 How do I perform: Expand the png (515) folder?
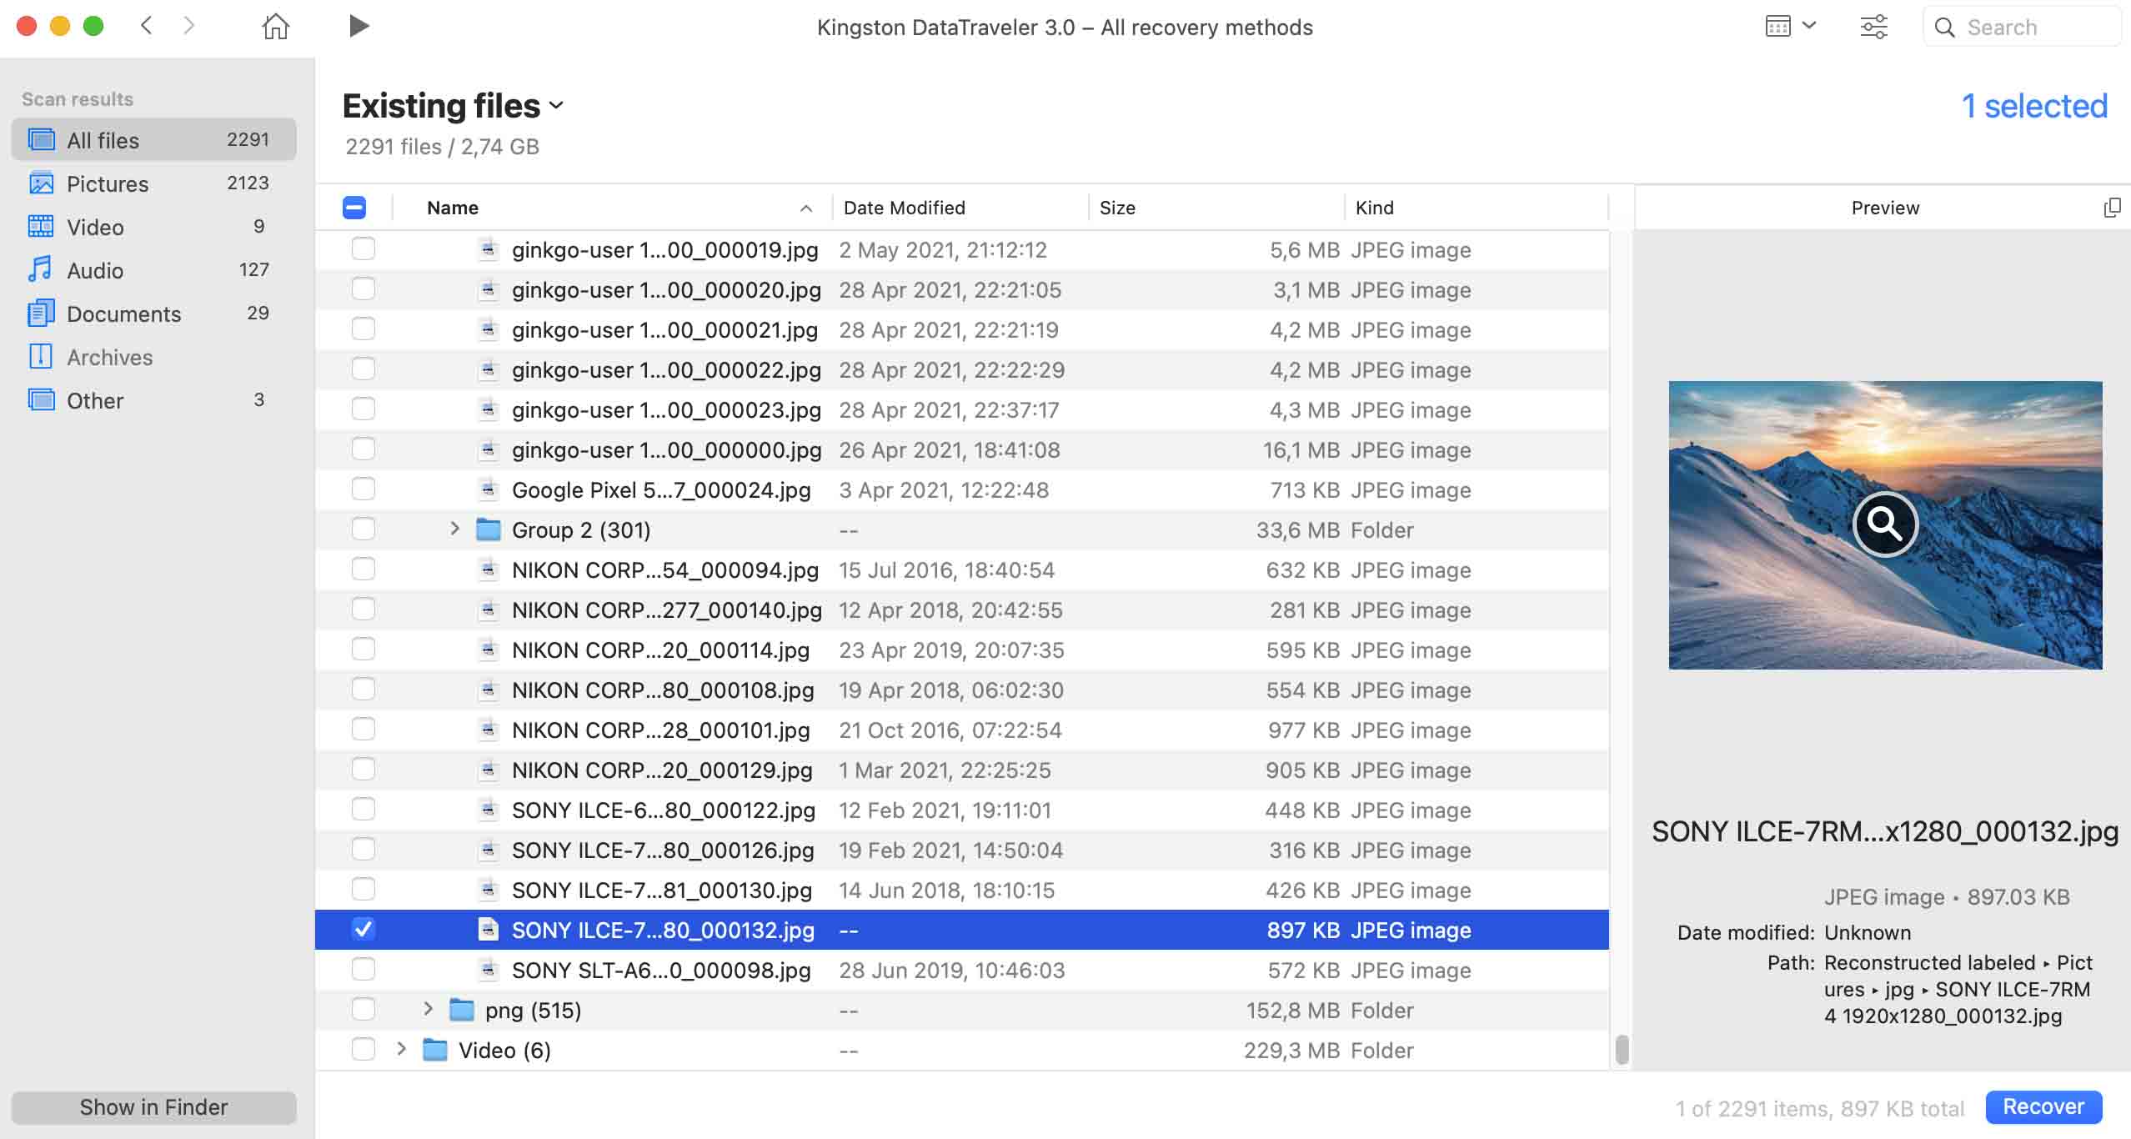point(428,1010)
